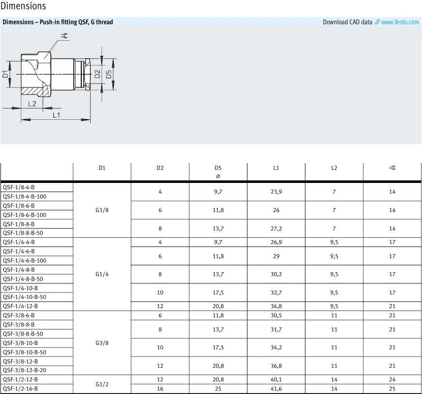Viewport: 422px width, 394px height.
Task: Select row QSF-1/4-6-B
Action: 37,251
